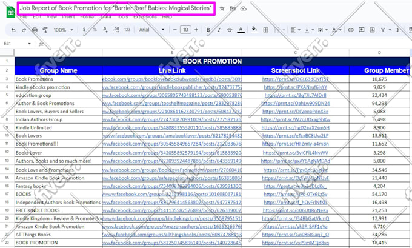Screen dimensions: 412x248
Task: Toggle bold formatting
Action: click(x=208, y=30)
